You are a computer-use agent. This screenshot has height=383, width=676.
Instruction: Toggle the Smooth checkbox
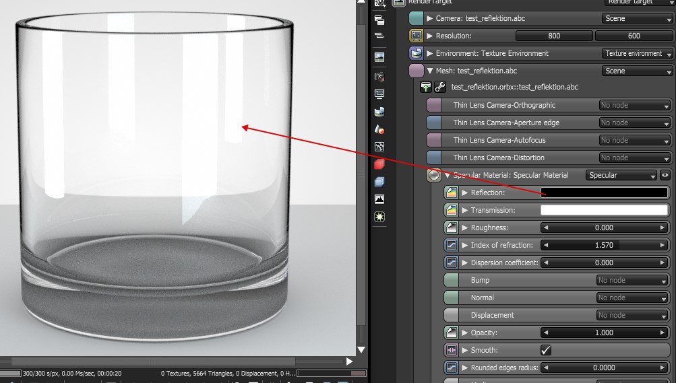[546, 350]
